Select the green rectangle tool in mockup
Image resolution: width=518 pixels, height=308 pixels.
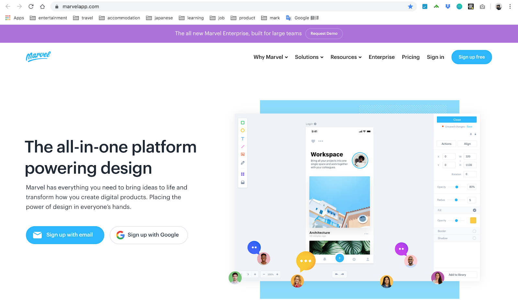click(x=242, y=123)
